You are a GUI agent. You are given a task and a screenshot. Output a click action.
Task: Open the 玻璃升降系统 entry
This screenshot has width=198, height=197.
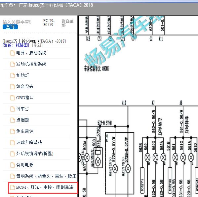tap(29, 143)
